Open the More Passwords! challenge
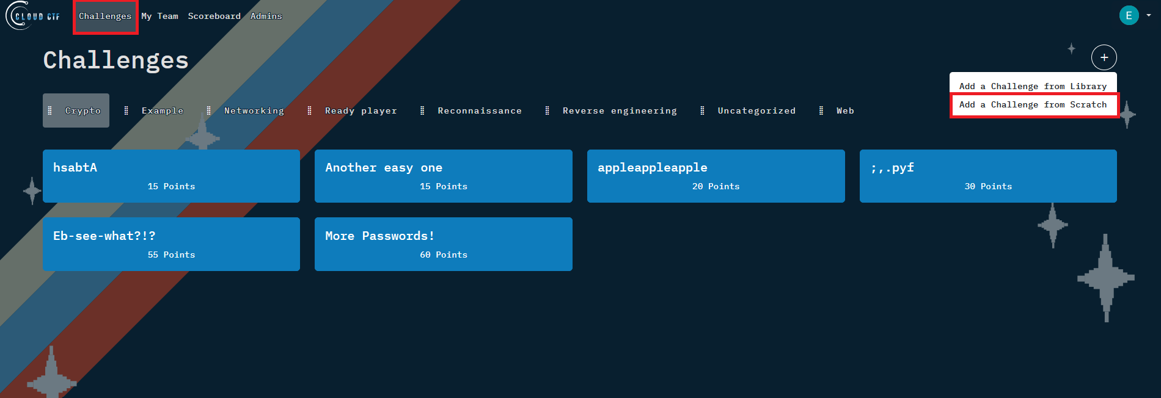 click(443, 244)
